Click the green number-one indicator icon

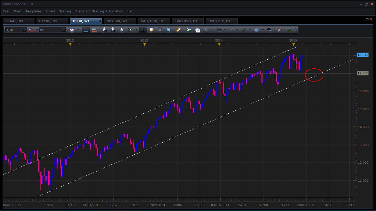tap(143, 30)
